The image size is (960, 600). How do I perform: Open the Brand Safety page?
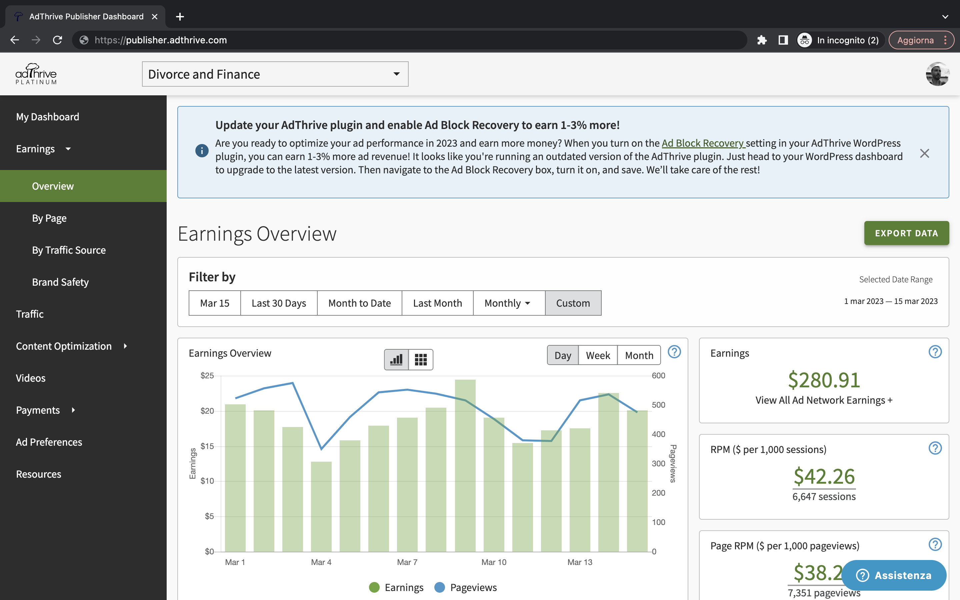[x=60, y=282]
